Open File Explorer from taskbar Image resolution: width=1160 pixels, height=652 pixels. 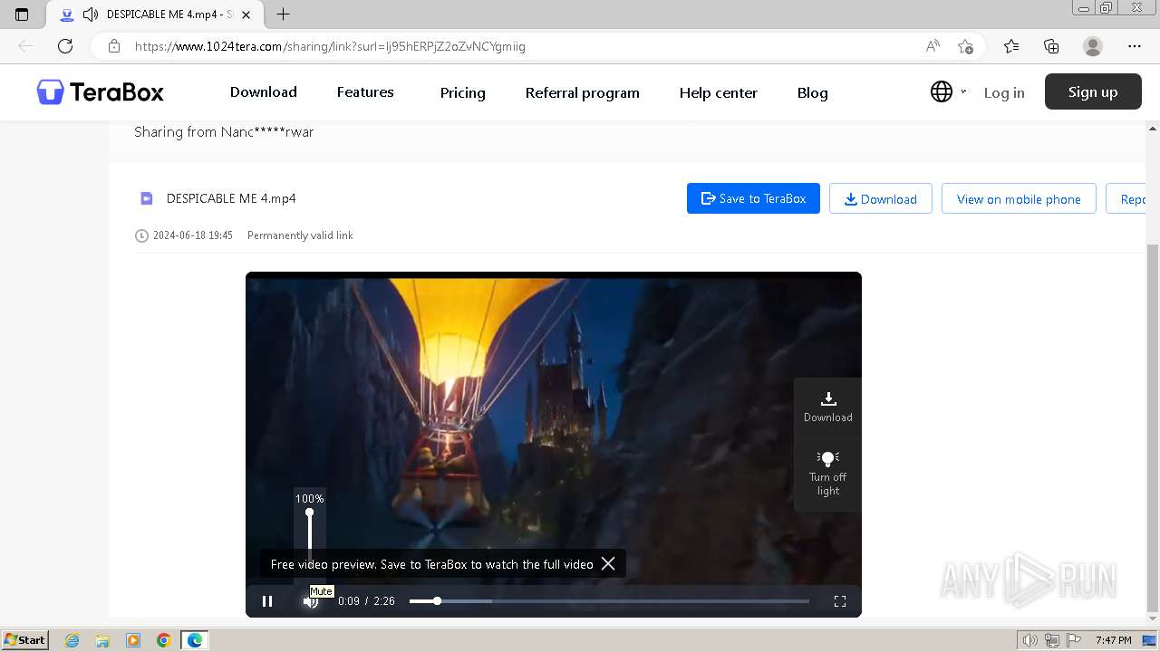pos(102,640)
